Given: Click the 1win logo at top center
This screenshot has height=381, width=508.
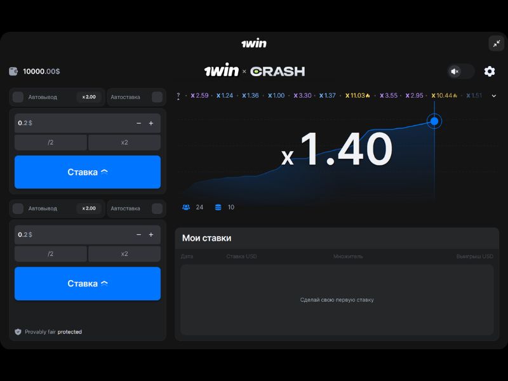Looking at the screenshot, I should (254, 43).
